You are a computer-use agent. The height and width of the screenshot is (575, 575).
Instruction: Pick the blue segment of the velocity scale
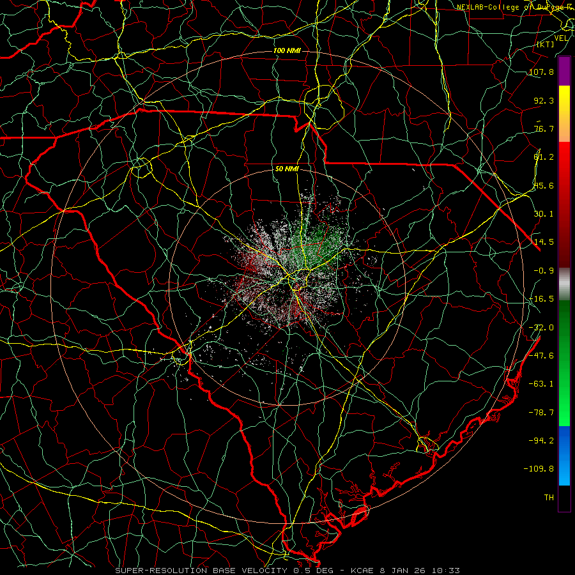click(564, 456)
